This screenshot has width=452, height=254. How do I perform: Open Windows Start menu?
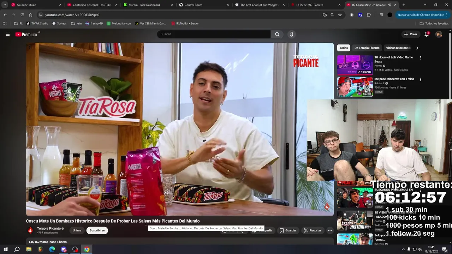pos(5,249)
